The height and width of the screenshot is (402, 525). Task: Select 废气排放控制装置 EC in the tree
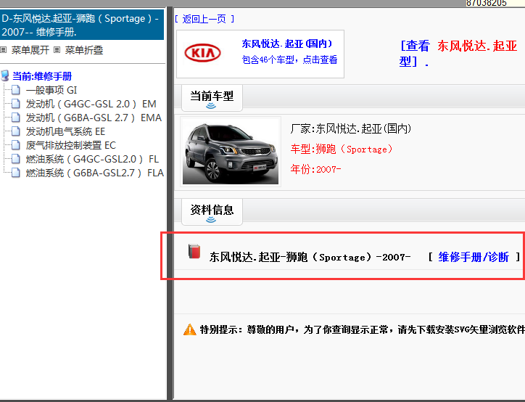coord(70,145)
